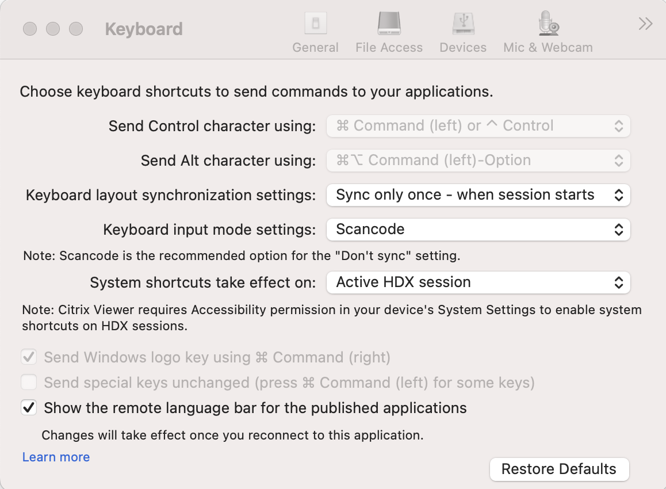
Task: Open the Mic & Webcam icon
Action: tap(548, 24)
